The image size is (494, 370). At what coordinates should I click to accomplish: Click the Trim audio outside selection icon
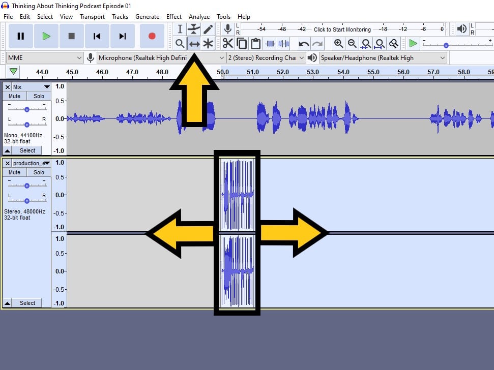point(270,43)
